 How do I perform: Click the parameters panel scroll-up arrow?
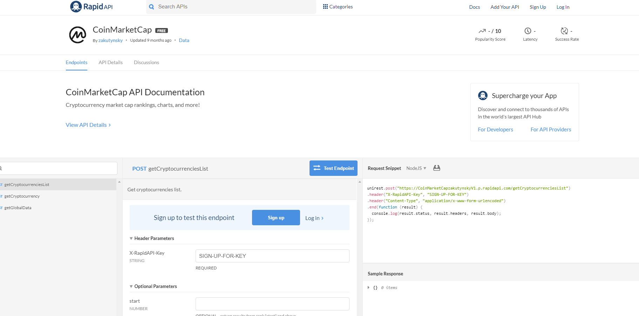click(360, 182)
